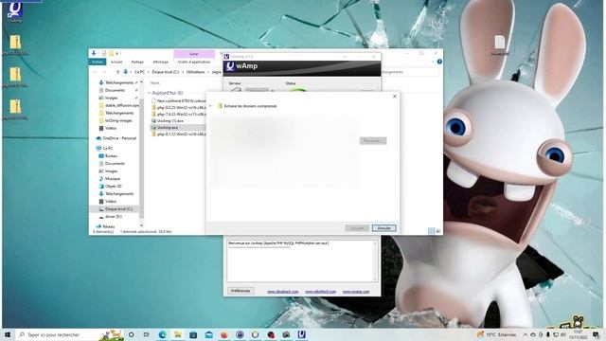Select the second zip archive on the desktop
The height and width of the screenshot is (341, 606).
(x=15, y=77)
